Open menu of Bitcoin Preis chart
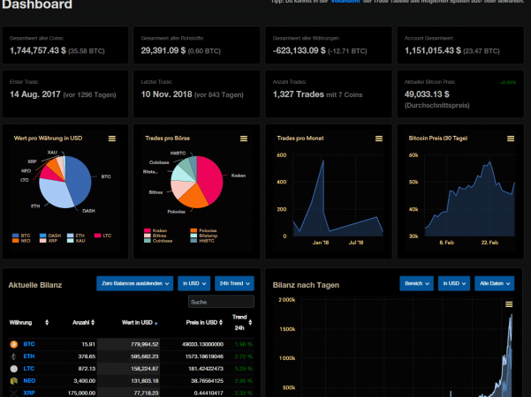Viewport: 531px width, 397px height. click(x=511, y=139)
